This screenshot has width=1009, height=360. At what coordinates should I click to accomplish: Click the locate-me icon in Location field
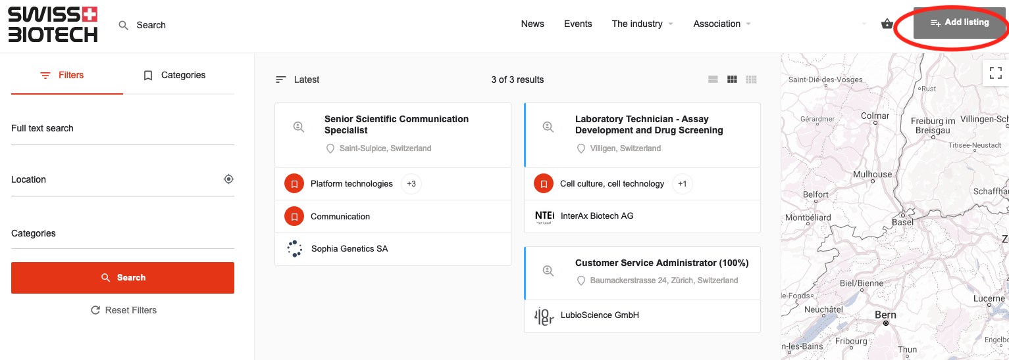point(228,179)
